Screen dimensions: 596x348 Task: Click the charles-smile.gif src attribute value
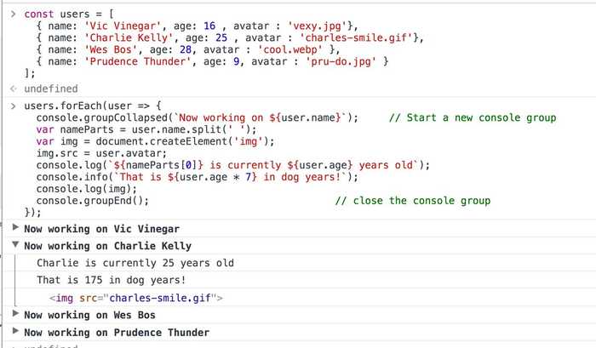pyautogui.click(x=160, y=298)
